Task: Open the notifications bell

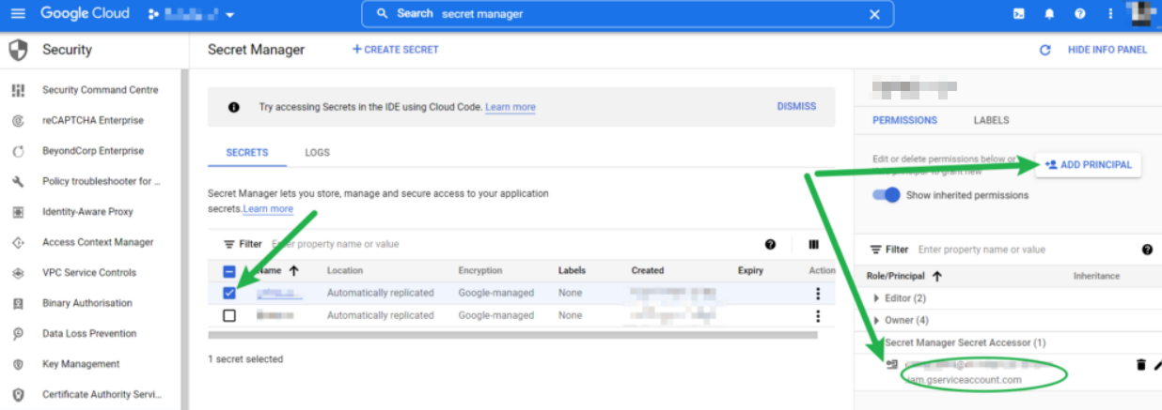Action: click(x=1049, y=14)
